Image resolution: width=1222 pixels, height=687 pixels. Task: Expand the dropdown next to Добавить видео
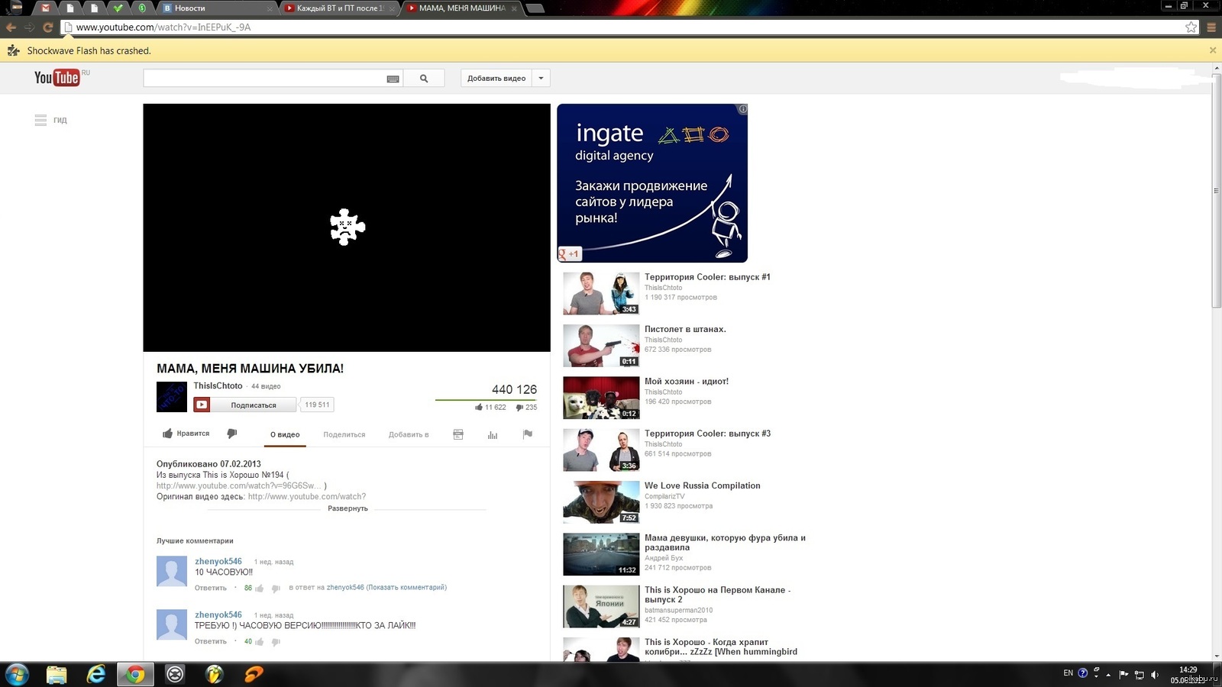541,78
